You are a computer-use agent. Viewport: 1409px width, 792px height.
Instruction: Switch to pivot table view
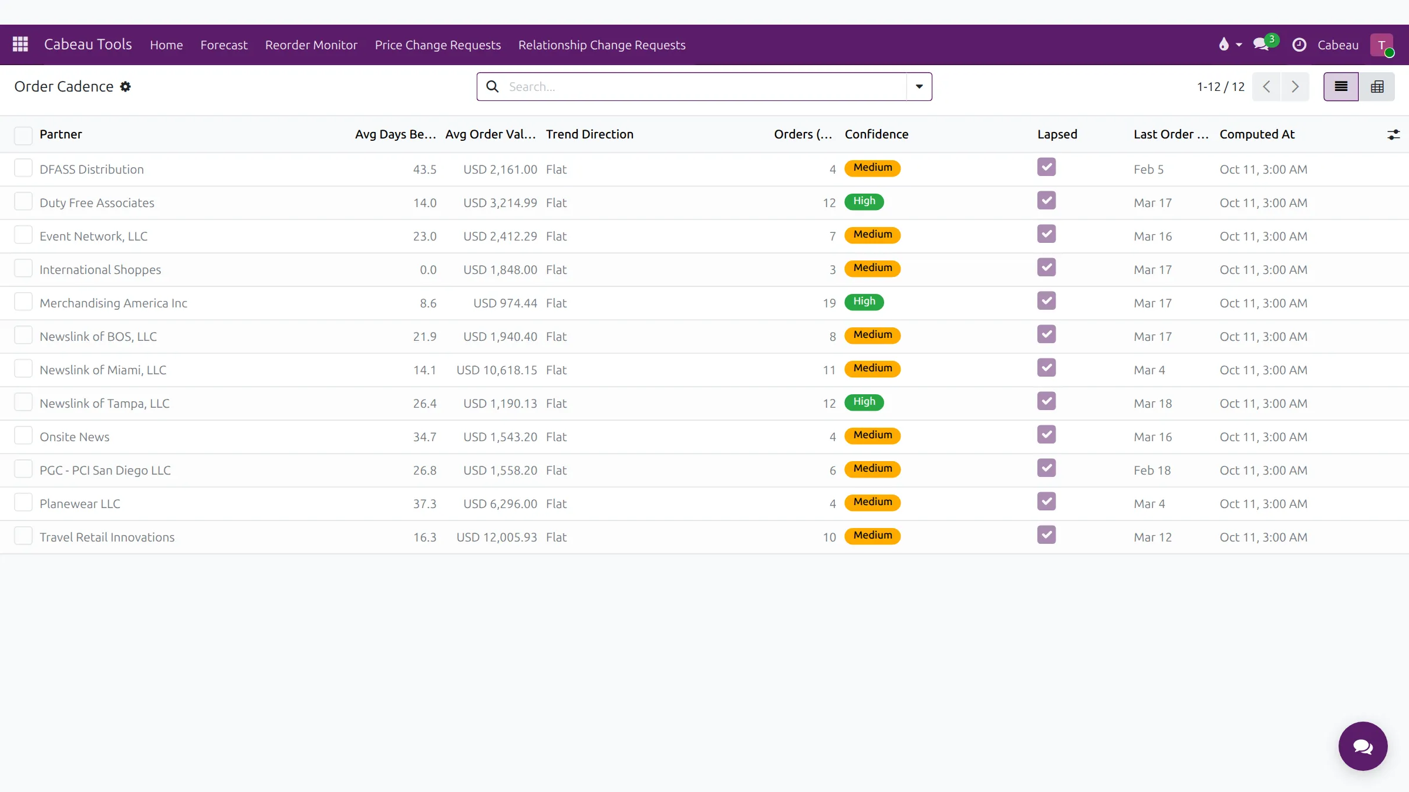pyautogui.click(x=1377, y=87)
